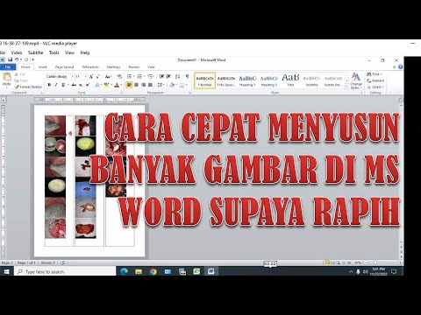
Task: Click the proofing check icon in status bar
Action: pos(62,262)
